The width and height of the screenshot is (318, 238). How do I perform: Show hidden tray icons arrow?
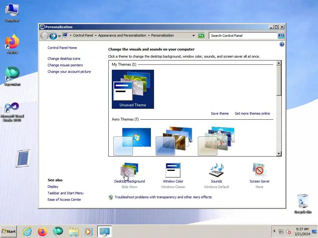click(x=274, y=231)
